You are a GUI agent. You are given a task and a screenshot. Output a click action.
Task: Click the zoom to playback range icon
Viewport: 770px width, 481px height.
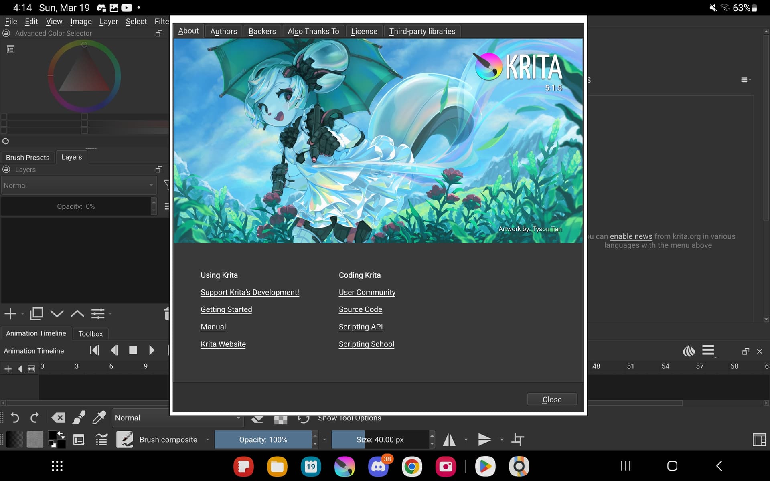(x=32, y=369)
